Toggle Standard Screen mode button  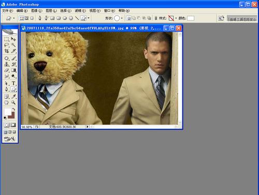click(6, 132)
